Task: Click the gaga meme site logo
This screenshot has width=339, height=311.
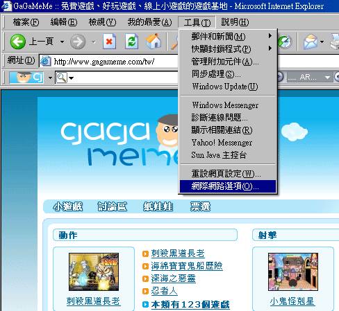Action: pos(119,141)
